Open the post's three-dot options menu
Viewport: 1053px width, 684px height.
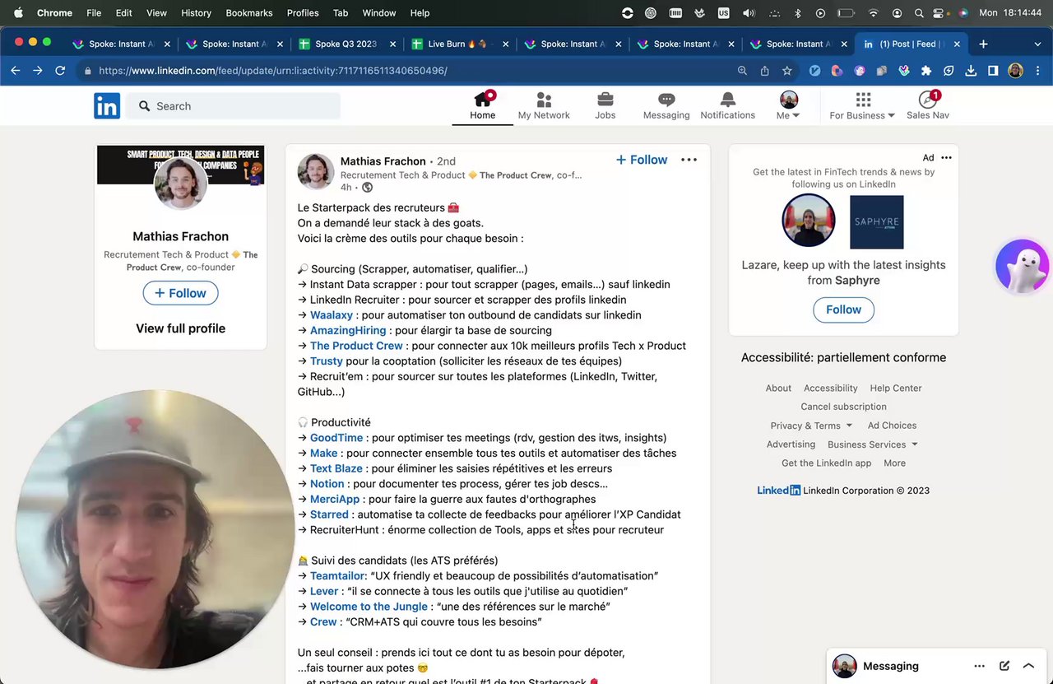click(689, 160)
